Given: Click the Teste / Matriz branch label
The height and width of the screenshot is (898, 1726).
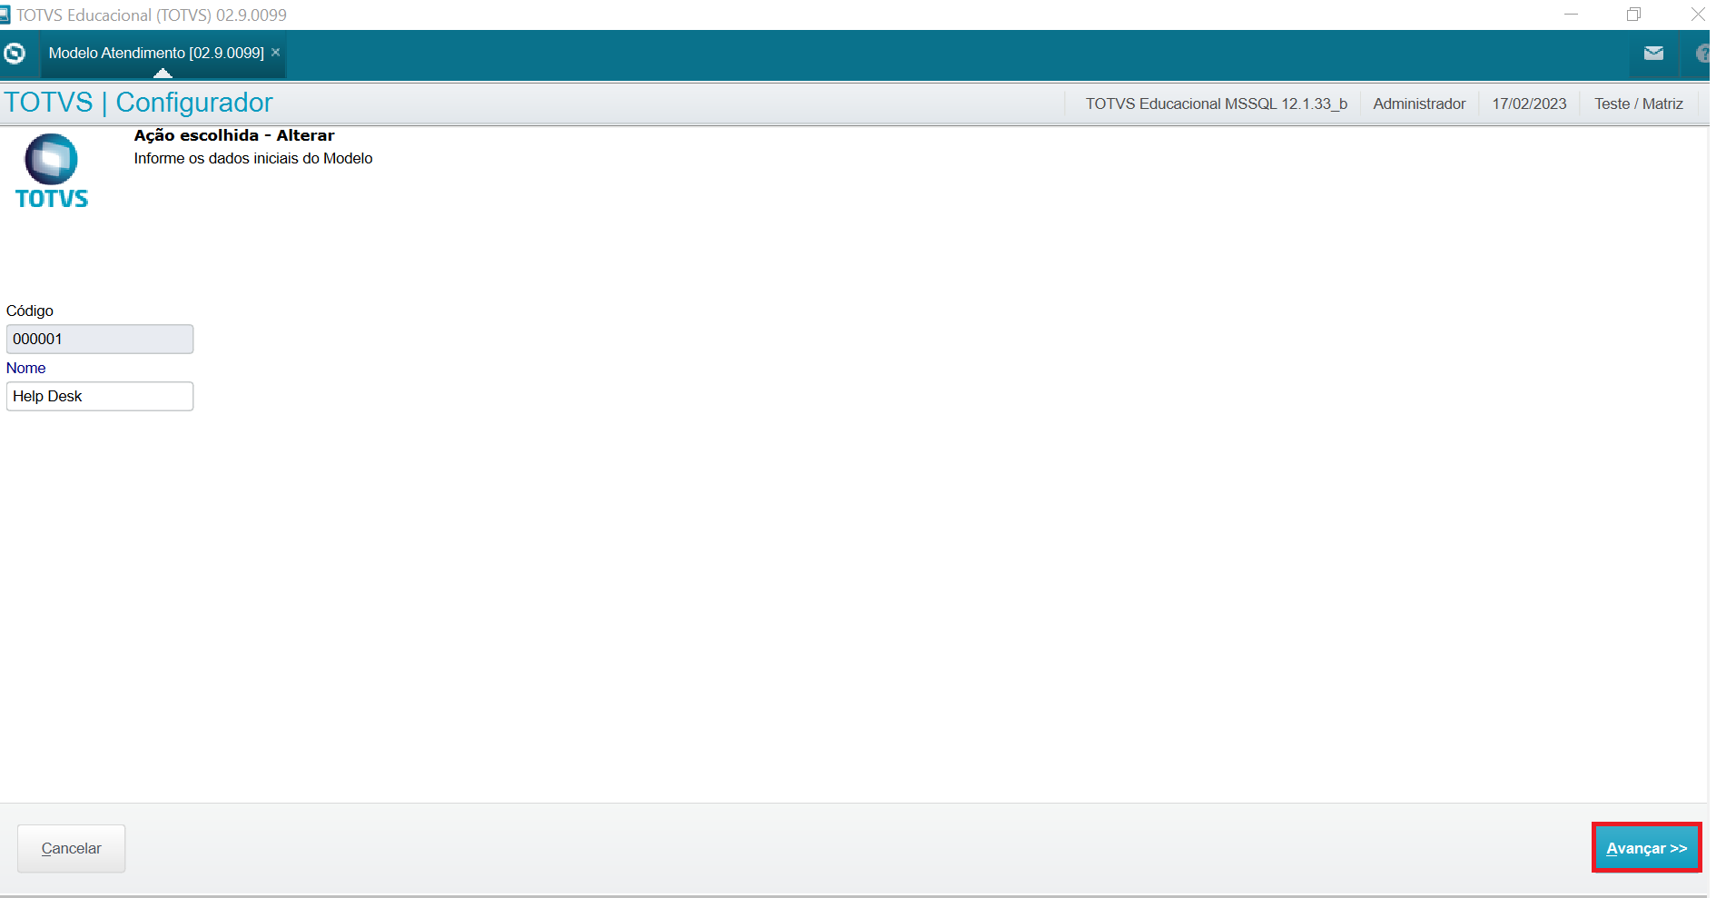Looking at the screenshot, I should pos(1639,104).
